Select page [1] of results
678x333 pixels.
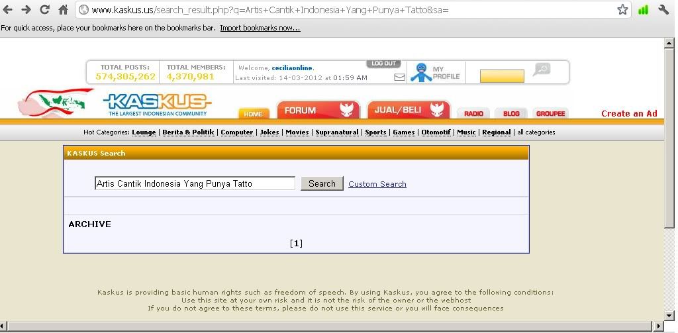coord(296,244)
